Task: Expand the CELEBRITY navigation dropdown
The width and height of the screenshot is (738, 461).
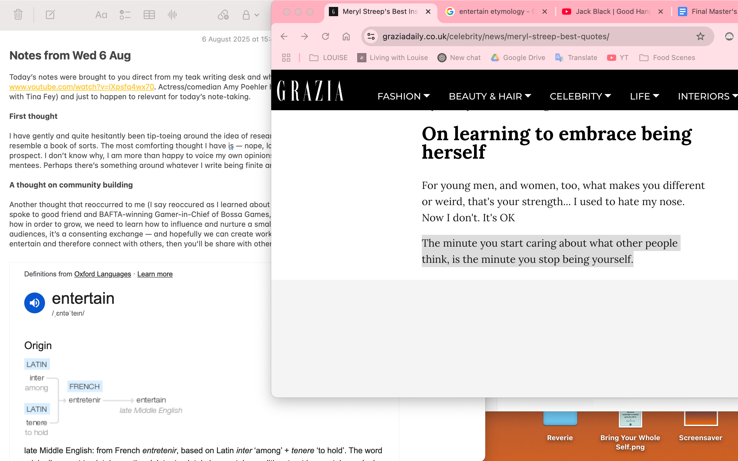Action: pyautogui.click(x=580, y=96)
